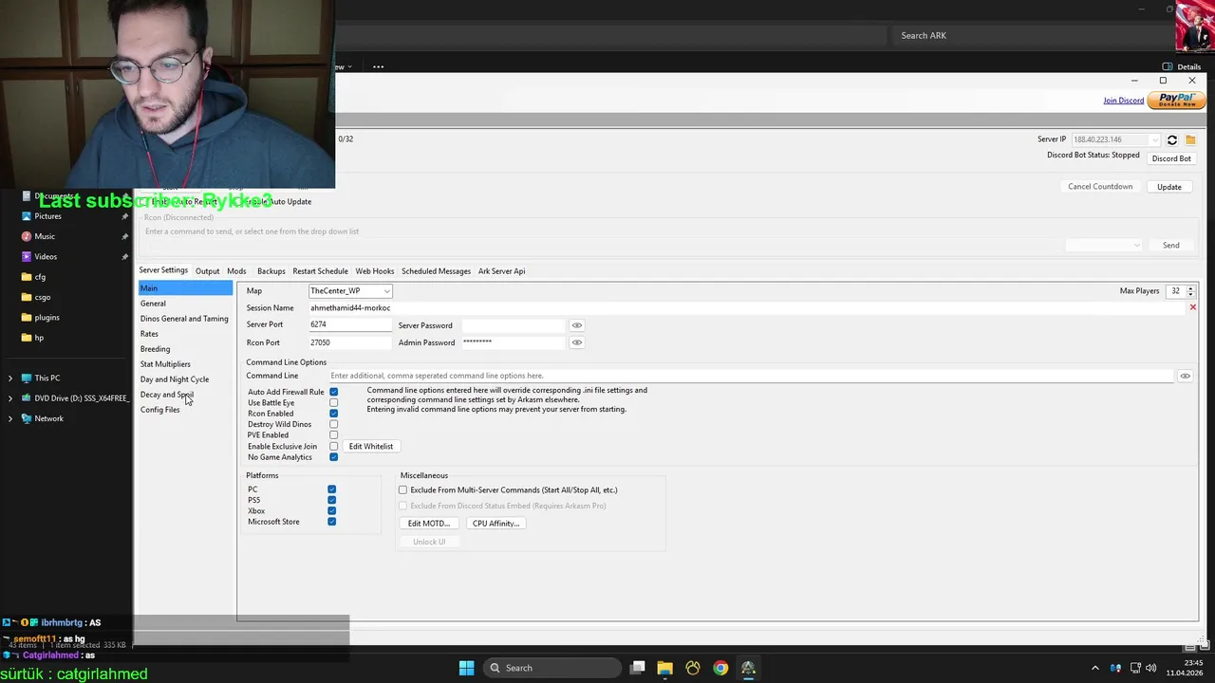Image resolution: width=1215 pixels, height=683 pixels.
Task: Expand the DVD Drive (D:) tree node
Action: (10, 398)
